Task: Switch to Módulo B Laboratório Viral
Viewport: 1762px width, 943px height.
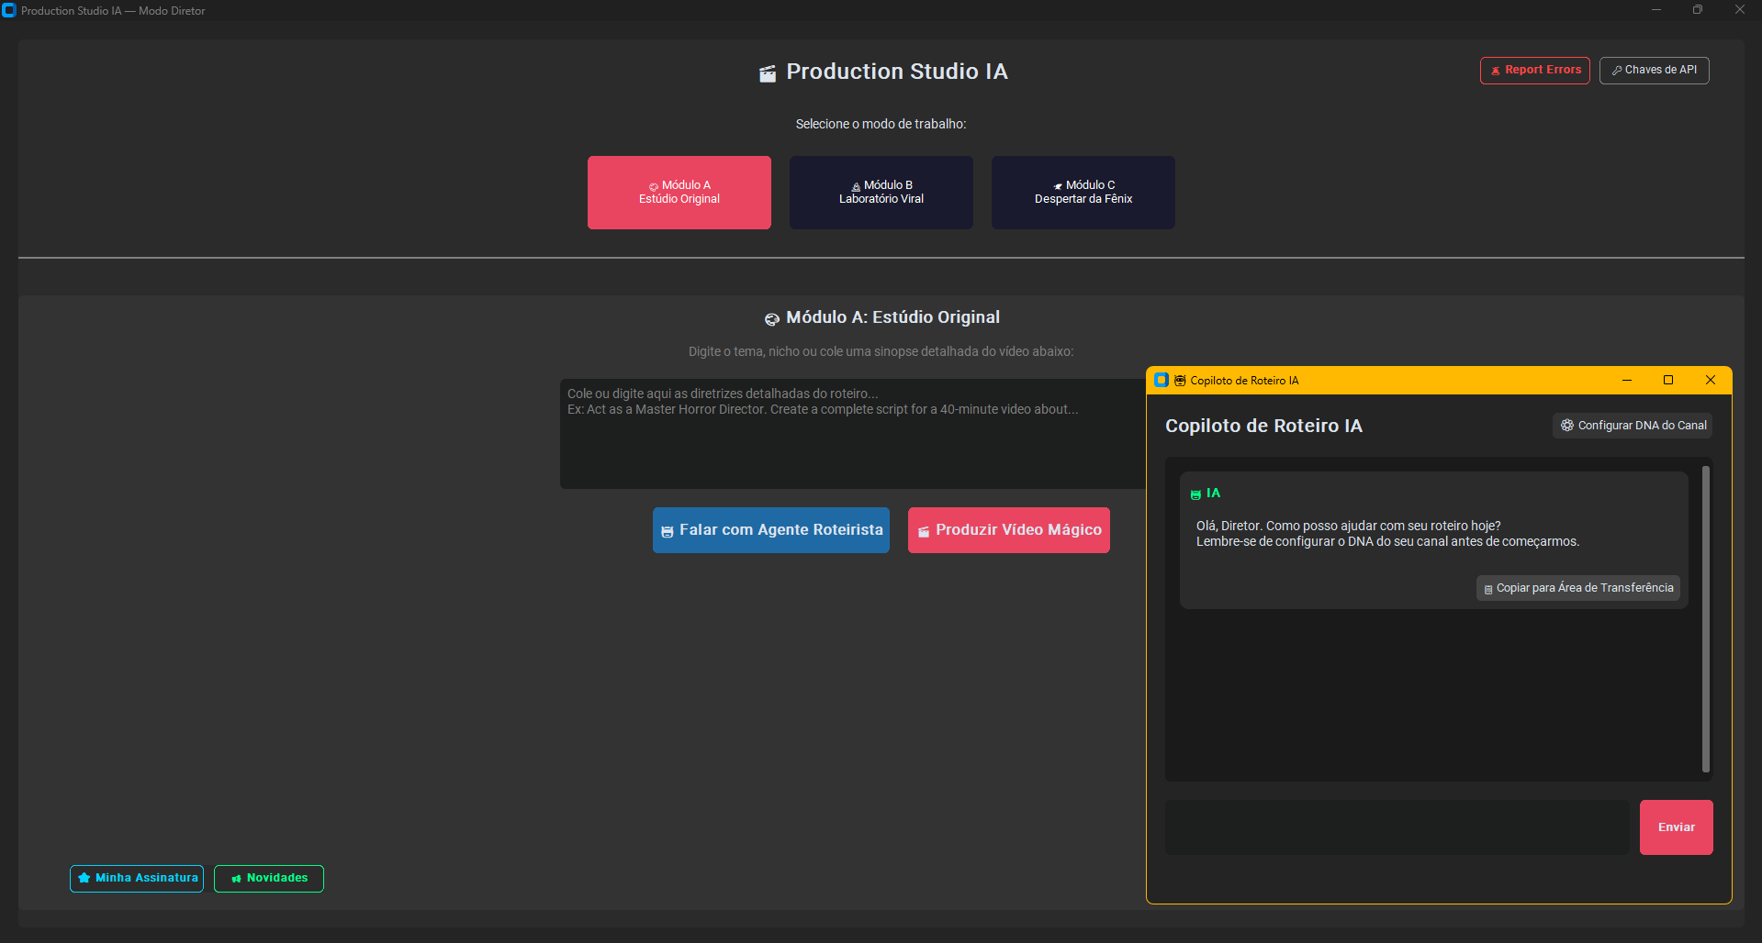Action: pos(881,193)
